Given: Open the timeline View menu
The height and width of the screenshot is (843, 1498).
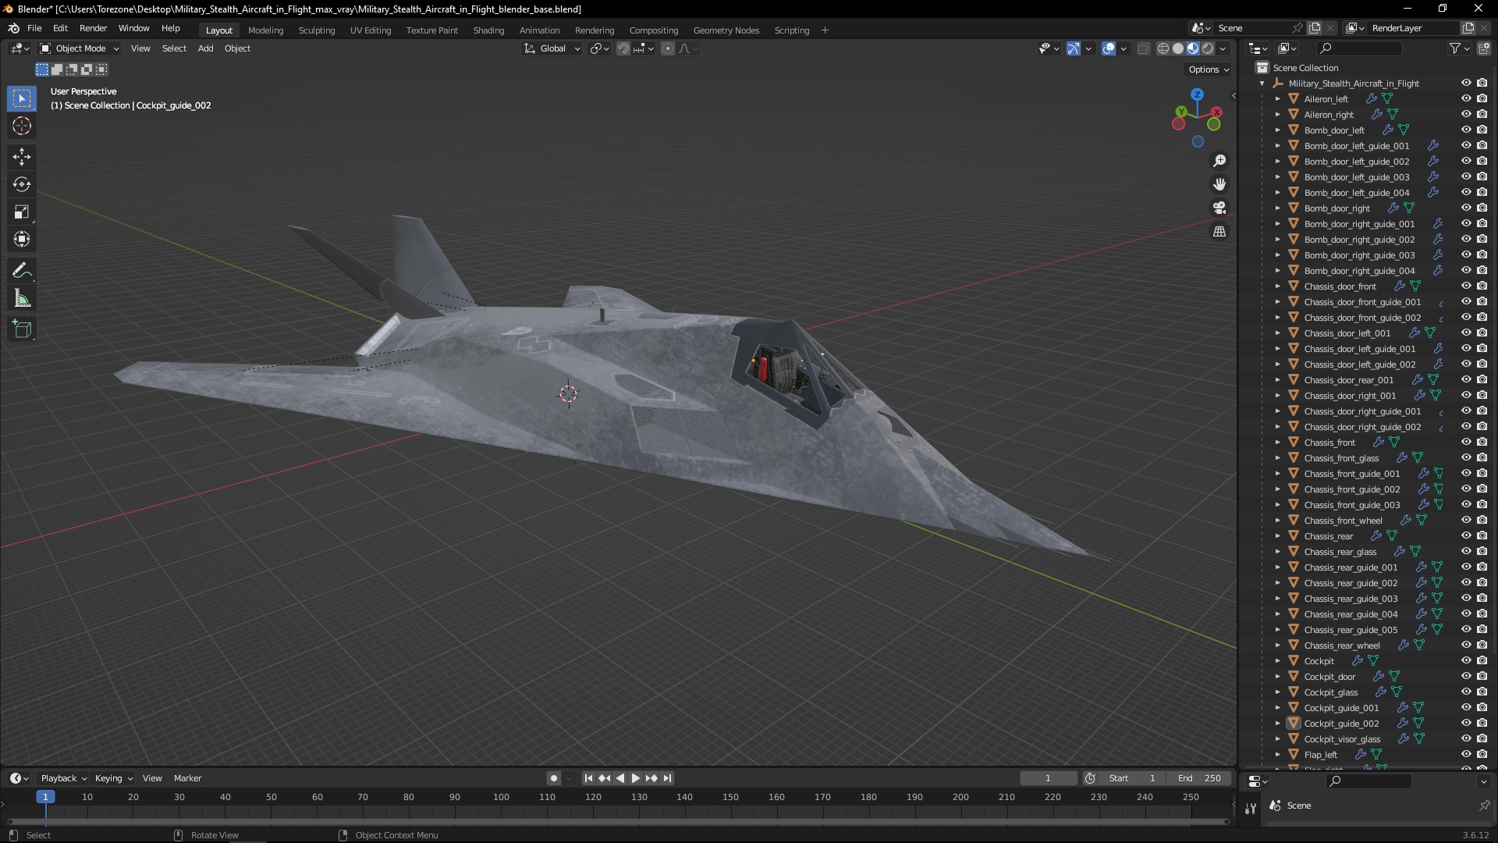Looking at the screenshot, I should (x=152, y=778).
